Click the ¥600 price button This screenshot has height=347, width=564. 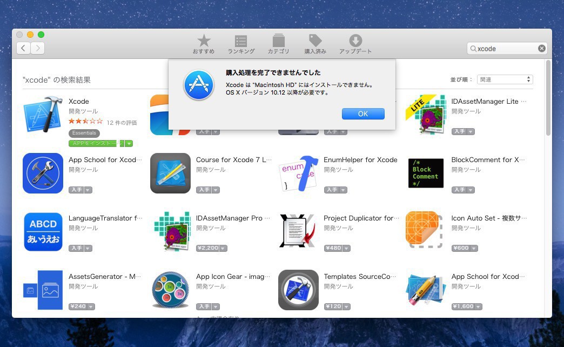pos(461,248)
